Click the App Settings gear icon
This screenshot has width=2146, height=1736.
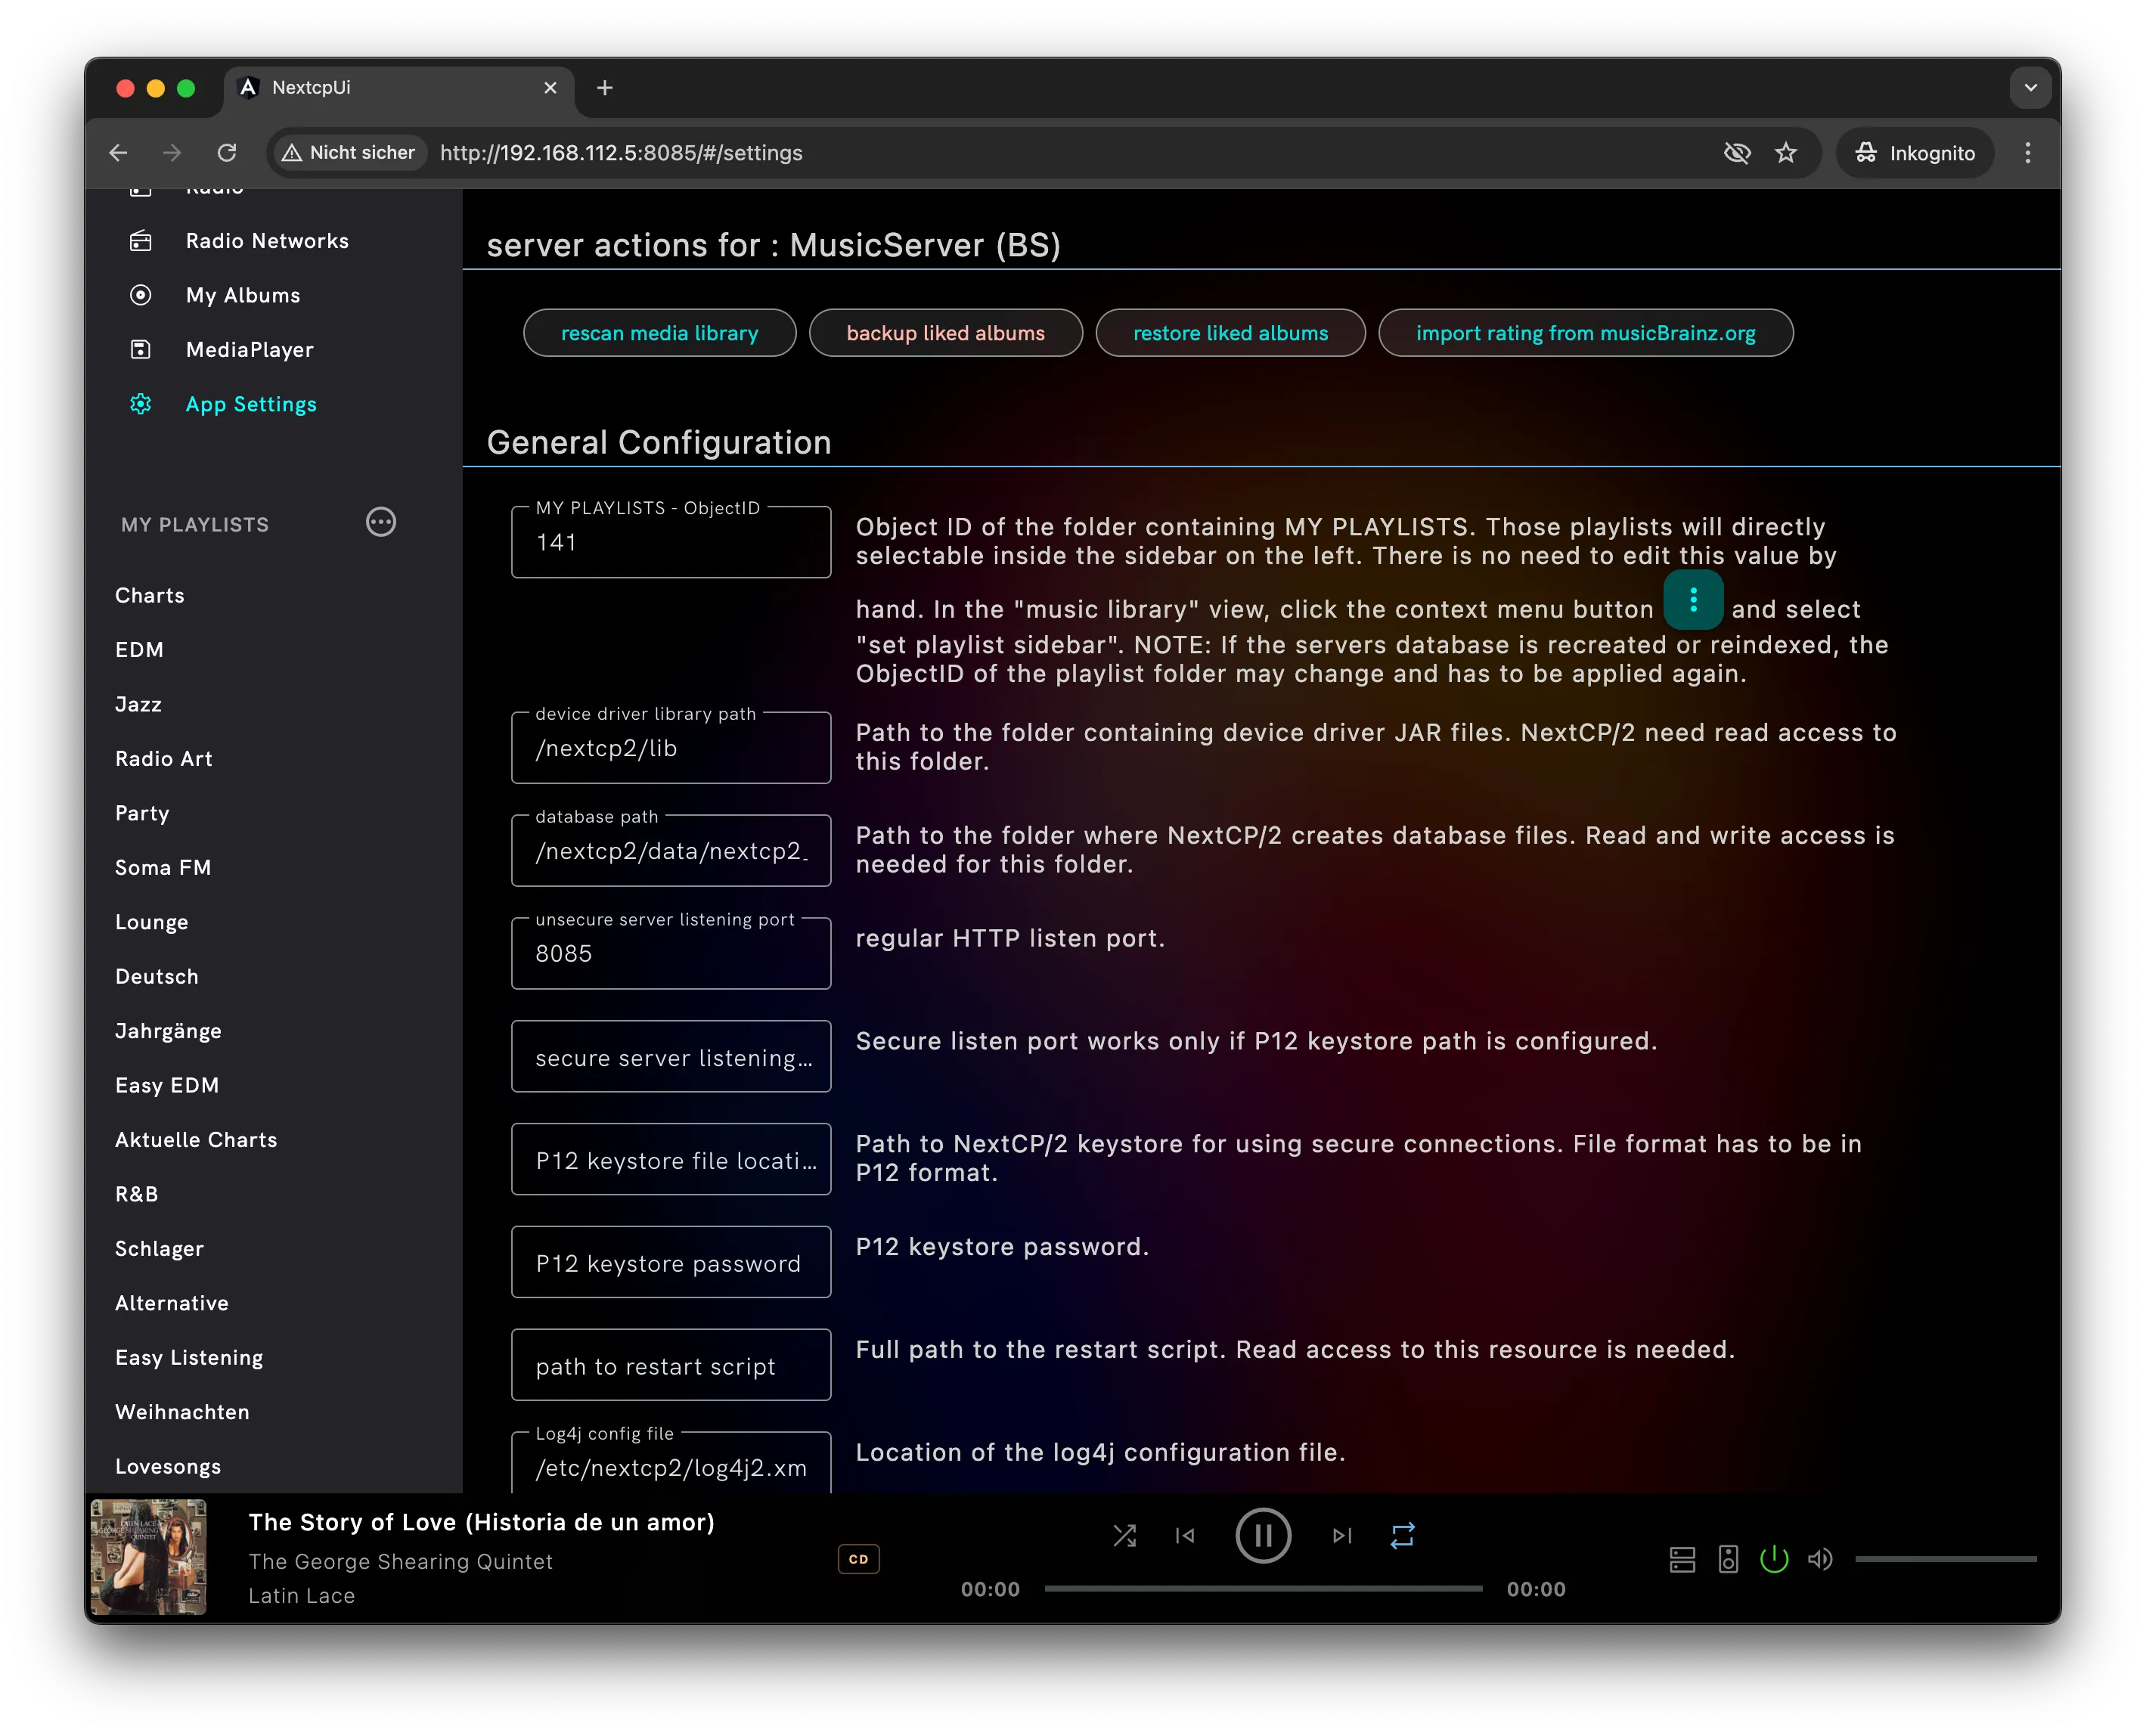click(141, 404)
